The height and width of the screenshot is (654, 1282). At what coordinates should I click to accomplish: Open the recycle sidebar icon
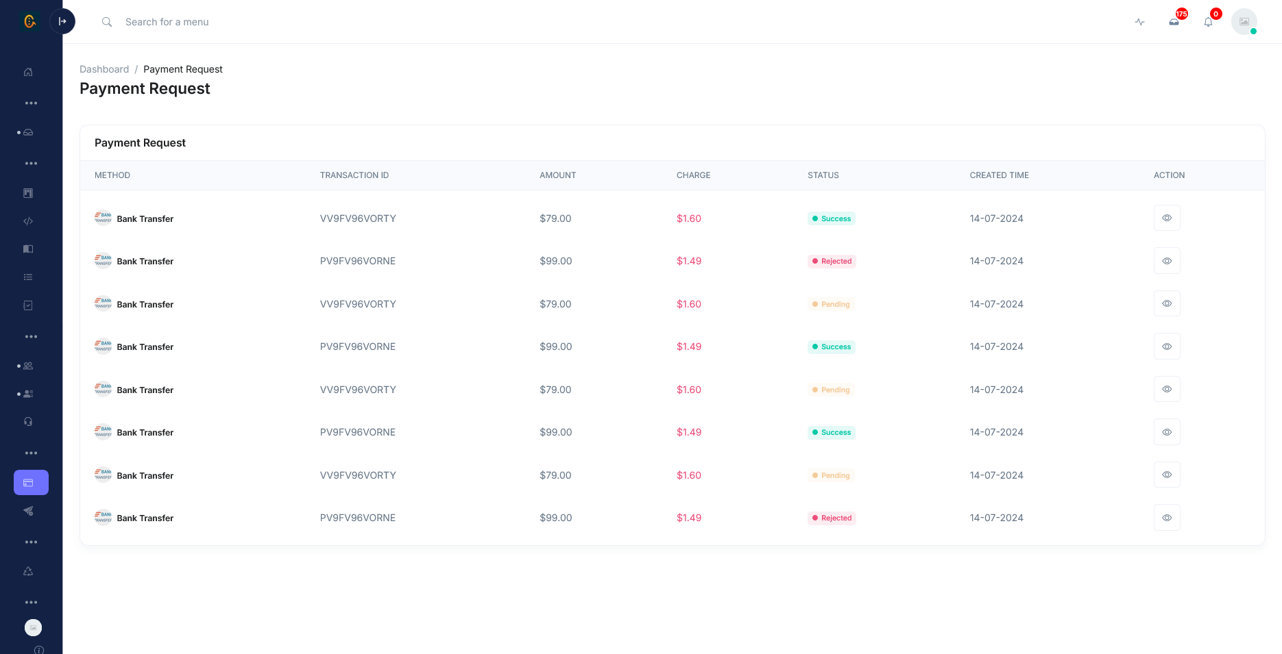click(x=28, y=571)
